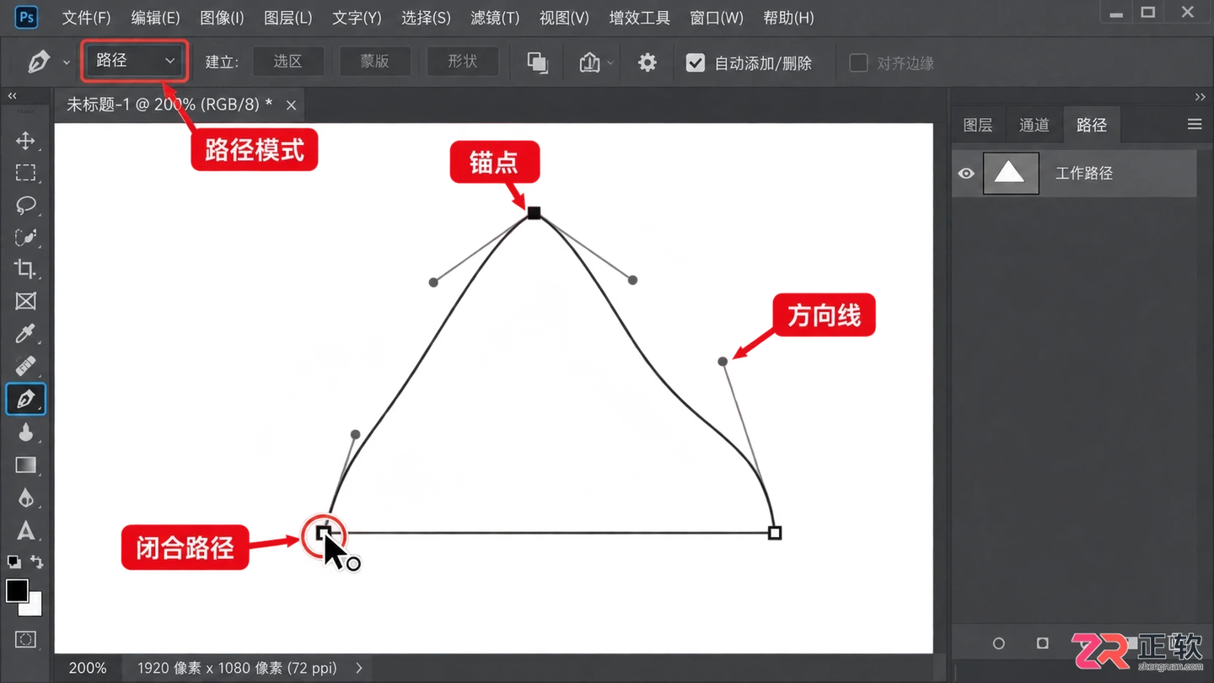Screen dimensions: 1214x683
Task: Open the 路径 tool mode dropdown
Action: [134, 61]
